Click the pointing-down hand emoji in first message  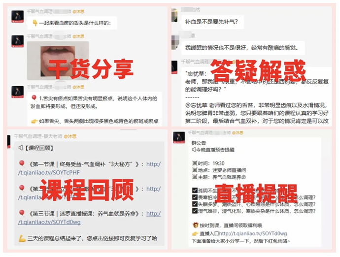coord(34,23)
